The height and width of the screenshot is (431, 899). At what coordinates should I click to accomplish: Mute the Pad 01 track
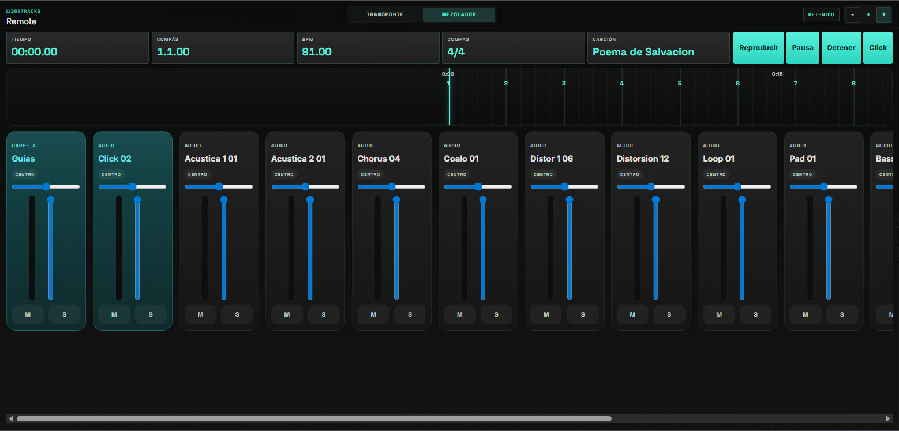coord(806,314)
